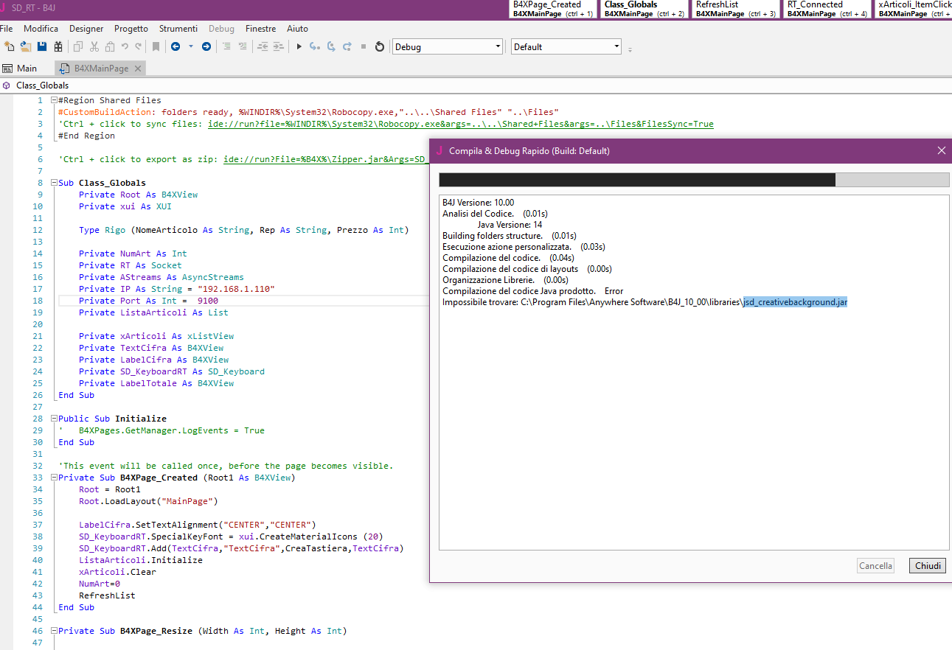The width and height of the screenshot is (952, 650).
Task: Open the Debug build mode combo box
Action: (x=447, y=46)
